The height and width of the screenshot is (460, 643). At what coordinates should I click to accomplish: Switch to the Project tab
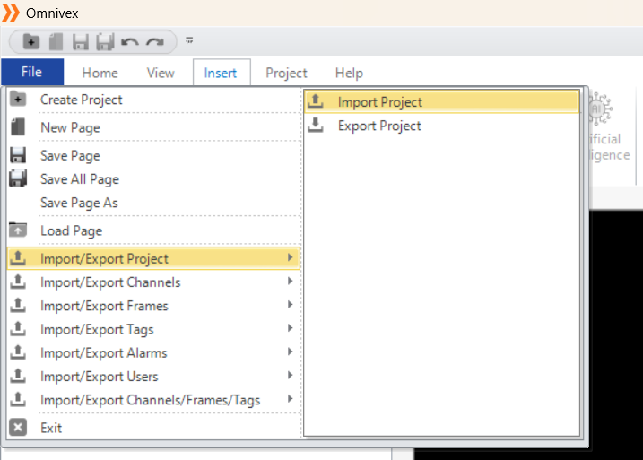coord(286,73)
